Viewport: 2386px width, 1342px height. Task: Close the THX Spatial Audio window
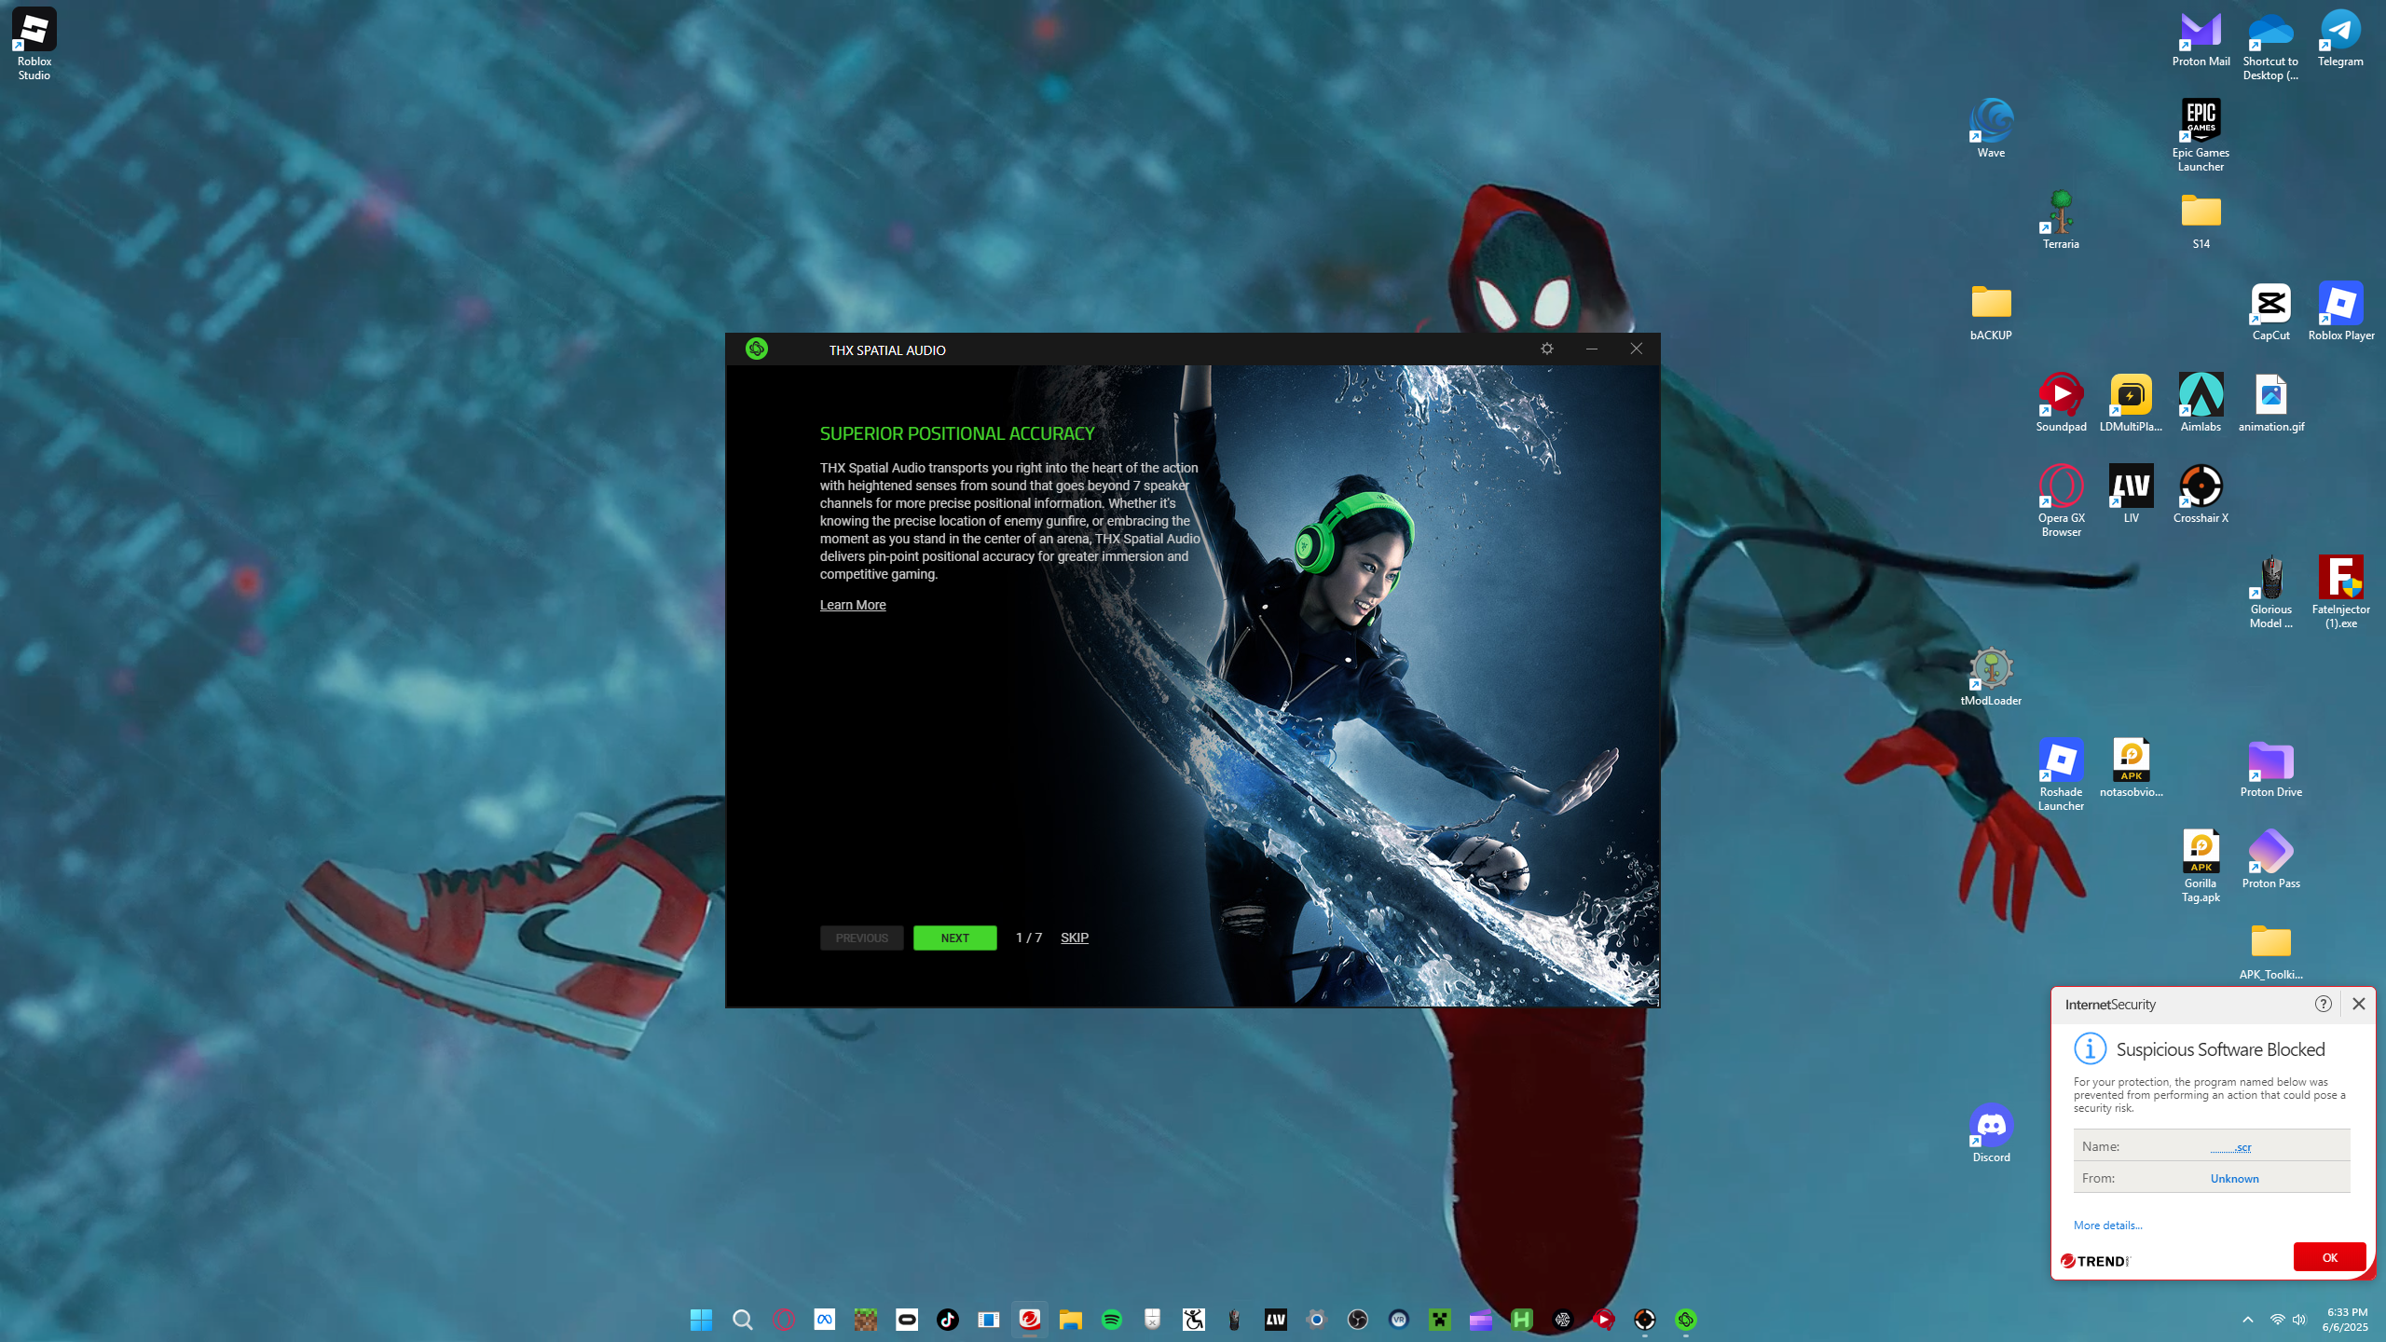click(x=1637, y=349)
